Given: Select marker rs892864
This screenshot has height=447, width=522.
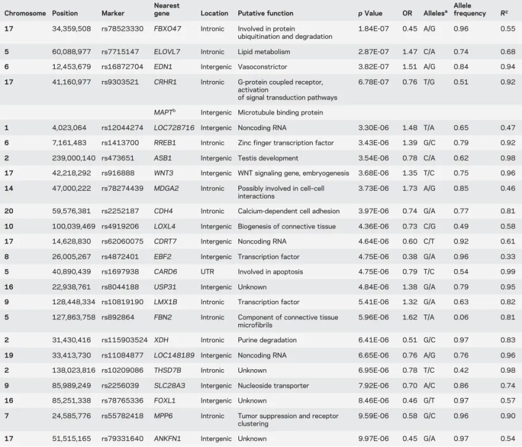Looking at the screenshot, I should [118, 317].
